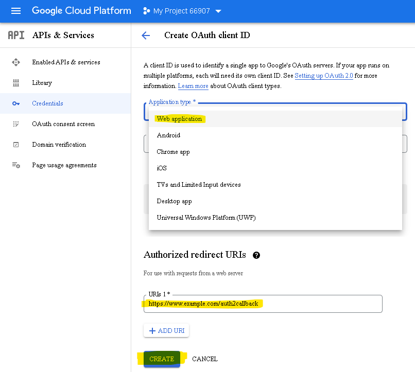This screenshot has height=372, width=415.
Task: Click the Authorized redirect URIs help icon
Action: click(256, 255)
